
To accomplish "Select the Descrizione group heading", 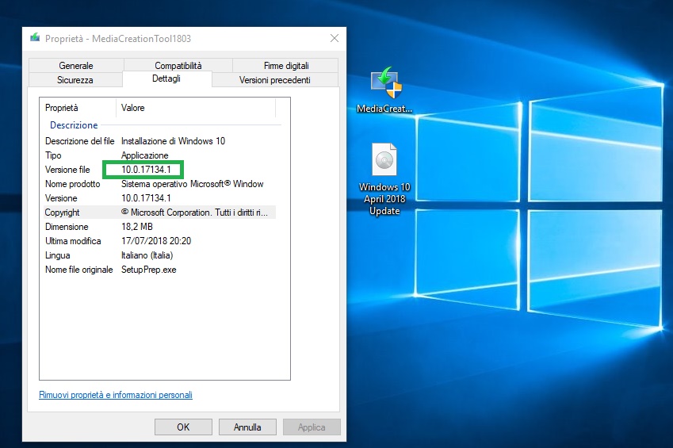I will tap(74, 125).
